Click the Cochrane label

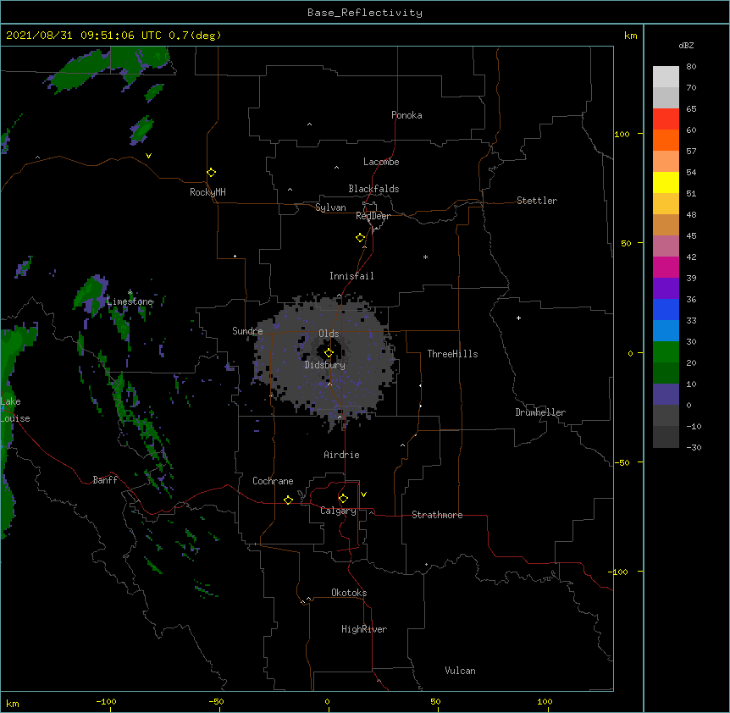tap(273, 481)
